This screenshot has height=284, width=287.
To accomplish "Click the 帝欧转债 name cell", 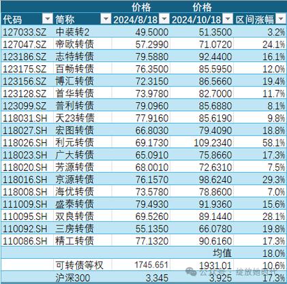I will click(x=82, y=44).
